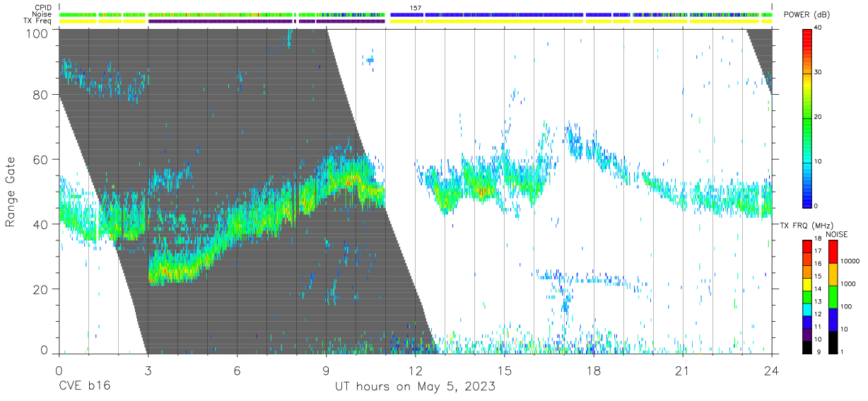
Task: Click the yellow swatch in the TX frequency legend
Action: click(807, 284)
